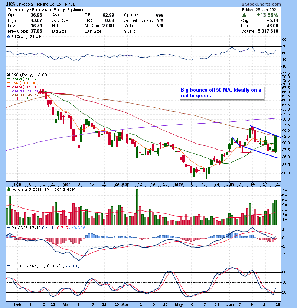Click the green MA(20) legend marker
This screenshot has width=297, height=308.
coord(8,79)
